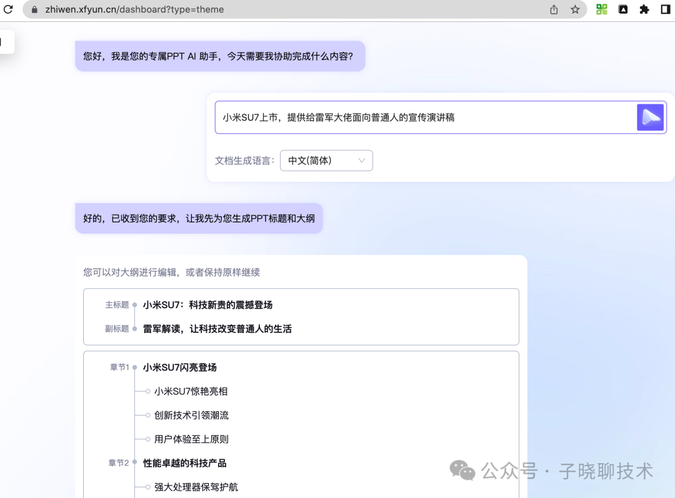Toggle the browser side panel icon
This screenshot has height=498, width=675.
pos(666,9)
